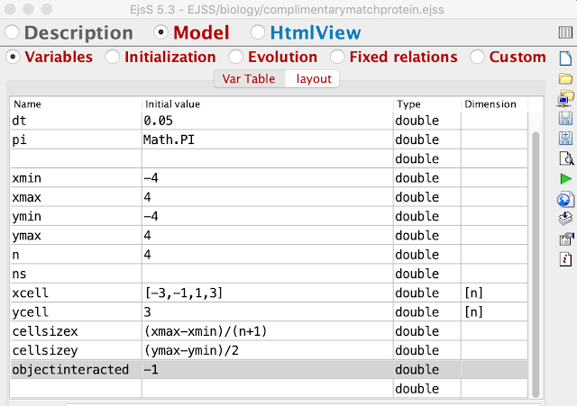The height and width of the screenshot is (406, 577).
Task: Save the simulation with the floppy disk icon
Action: click(x=565, y=119)
